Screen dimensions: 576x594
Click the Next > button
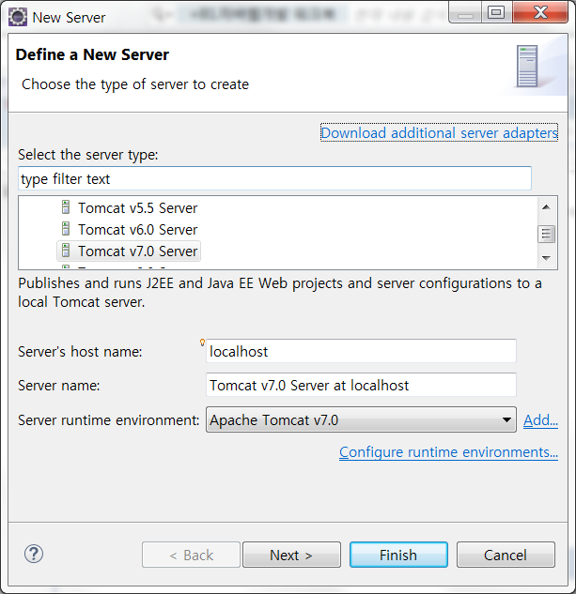coord(291,555)
